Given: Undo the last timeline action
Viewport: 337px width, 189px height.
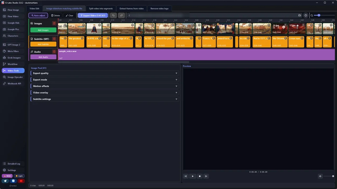Looking at the screenshot, I should (113, 15).
